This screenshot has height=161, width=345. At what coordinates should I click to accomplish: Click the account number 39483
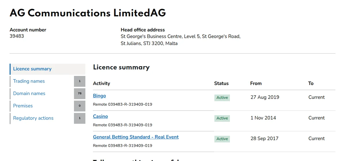tap(17, 36)
